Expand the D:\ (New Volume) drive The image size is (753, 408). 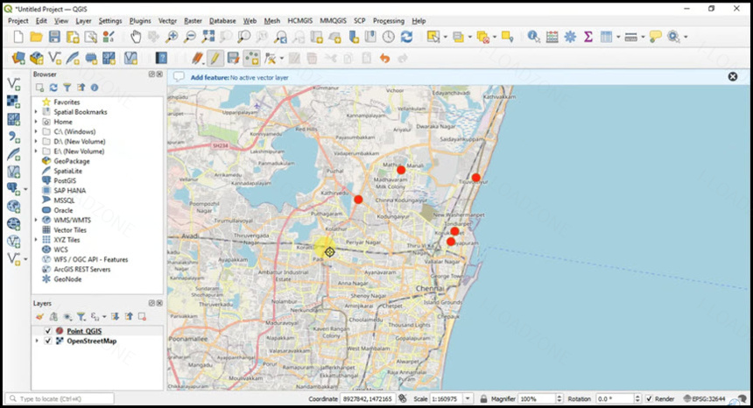pos(36,142)
